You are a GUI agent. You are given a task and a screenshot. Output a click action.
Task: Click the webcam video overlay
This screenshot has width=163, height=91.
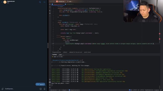click(143, 11)
